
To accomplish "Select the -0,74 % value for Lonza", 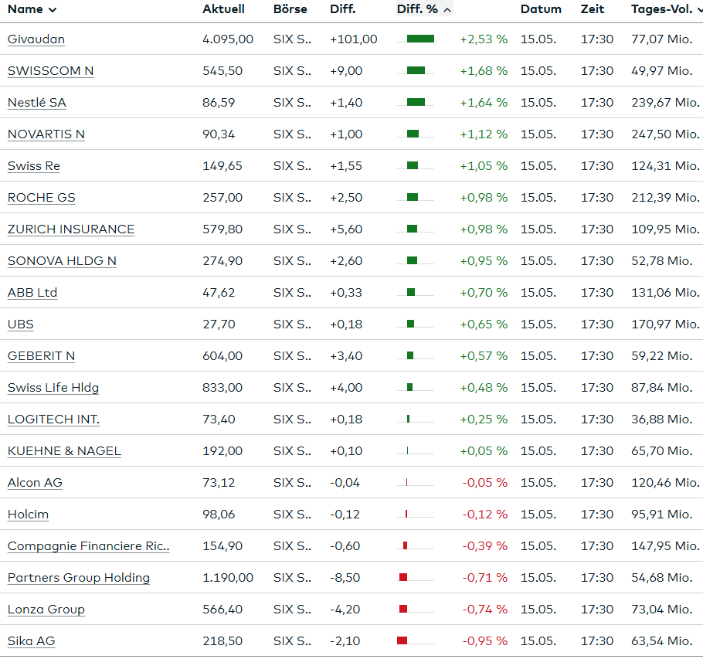I will click(x=485, y=610).
